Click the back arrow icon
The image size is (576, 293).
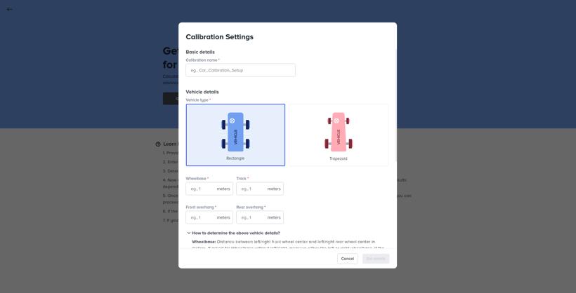point(9,9)
